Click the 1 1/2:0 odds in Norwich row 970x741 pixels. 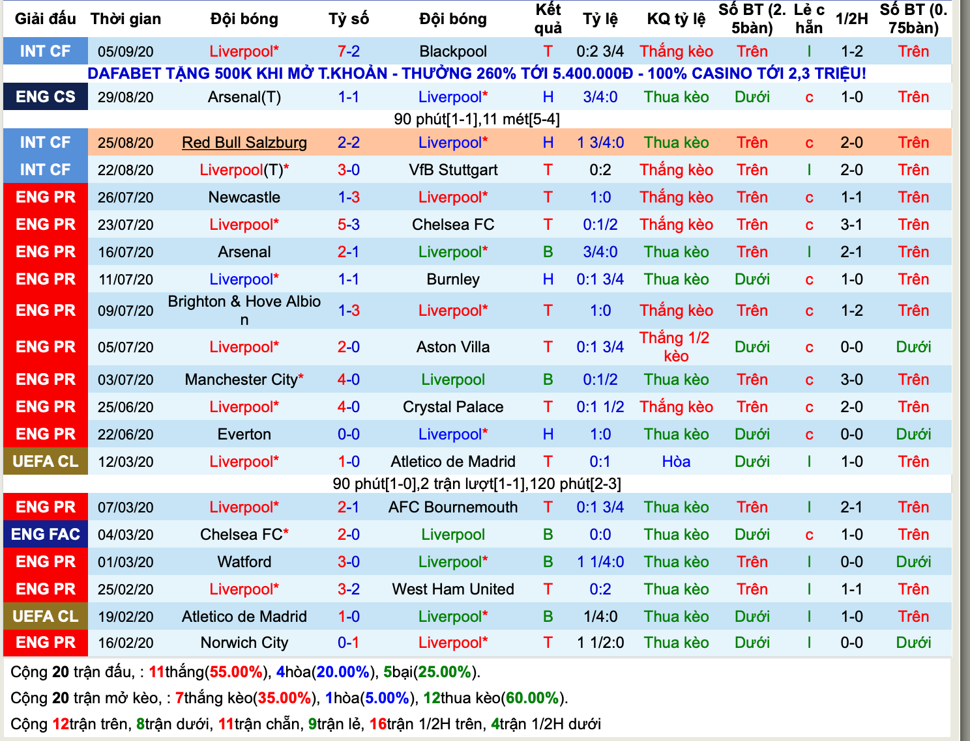pos(600,643)
